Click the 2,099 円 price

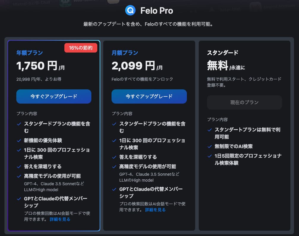[133, 66]
